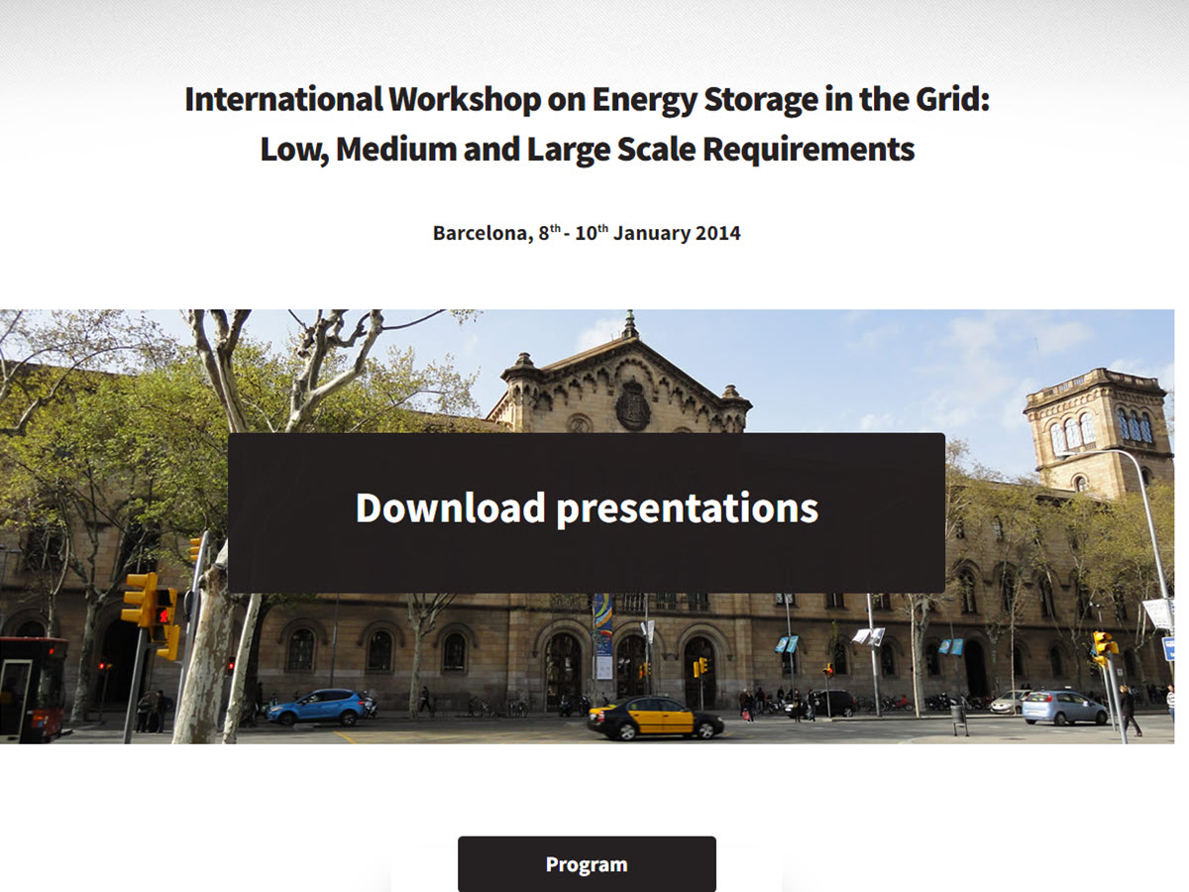Screen dimensions: 1189x892
Task: Select the Low, Medium and Large Scale Requirements line
Action: (587, 150)
